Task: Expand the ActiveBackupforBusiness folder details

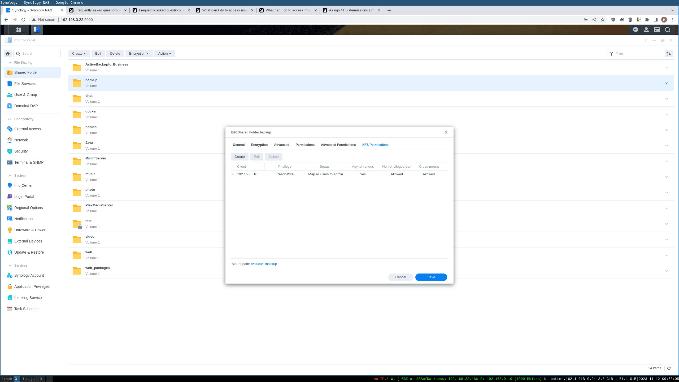Action: coord(667,67)
